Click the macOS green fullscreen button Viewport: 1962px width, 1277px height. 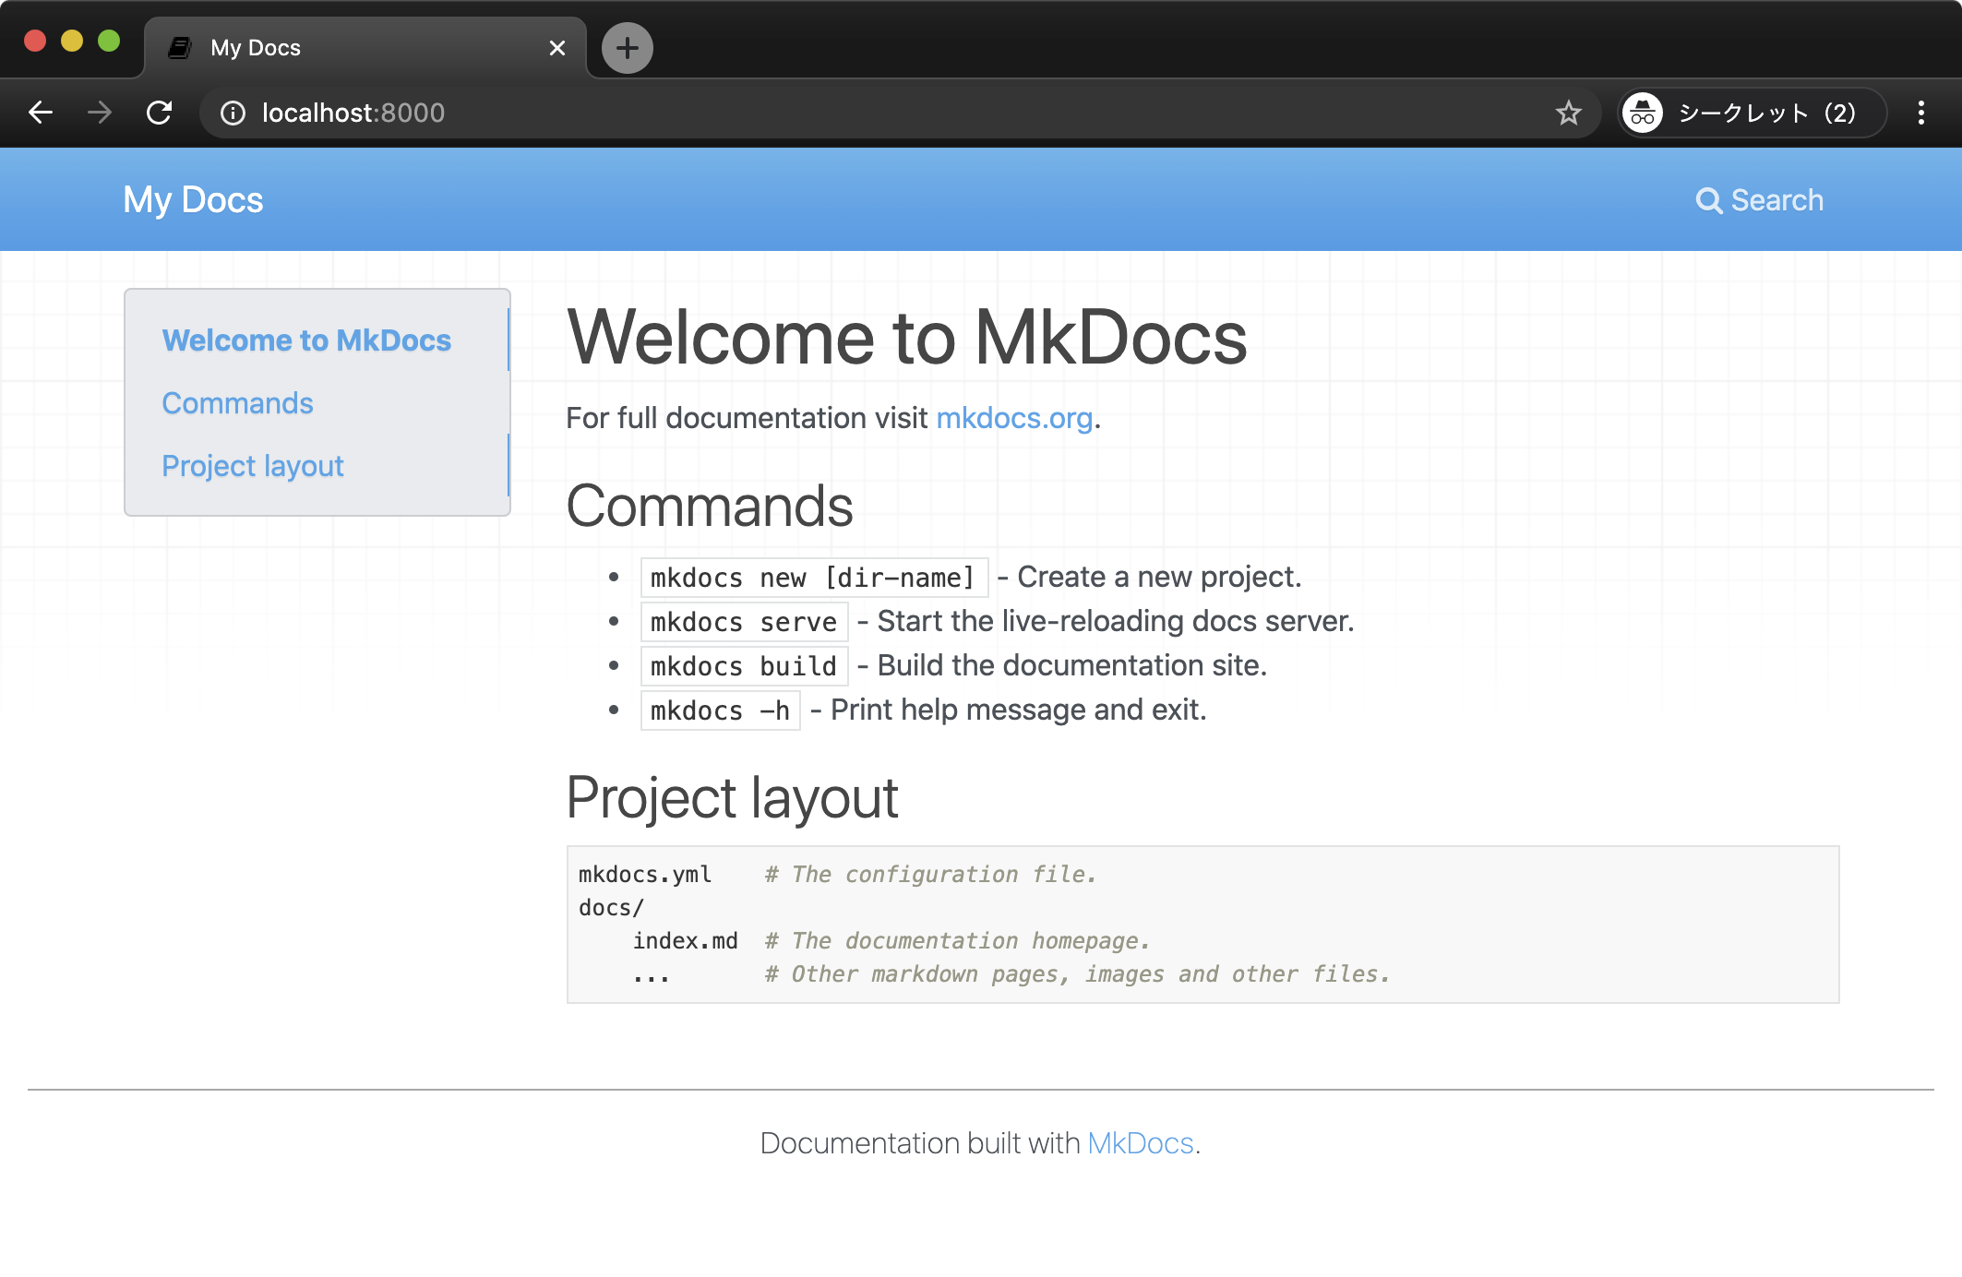tap(109, 41)
